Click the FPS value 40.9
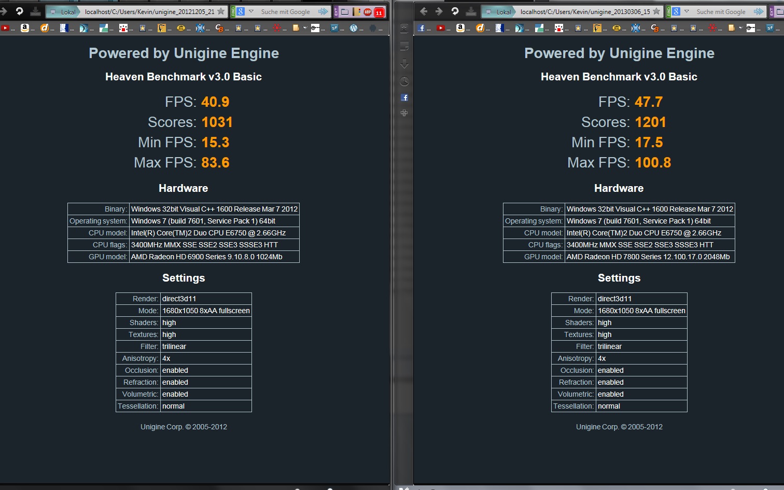The width and height of the screenshot is (784, 490). pos(215,102)
